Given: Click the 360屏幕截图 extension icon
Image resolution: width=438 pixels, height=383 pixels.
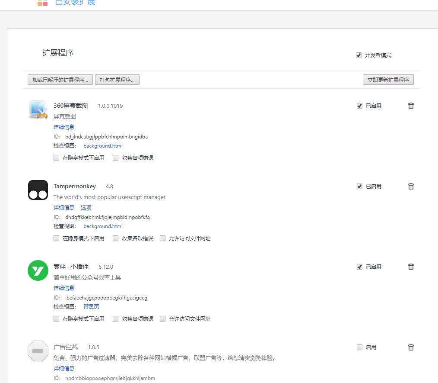Looking at the screenshot, I should tap(38, 109).
